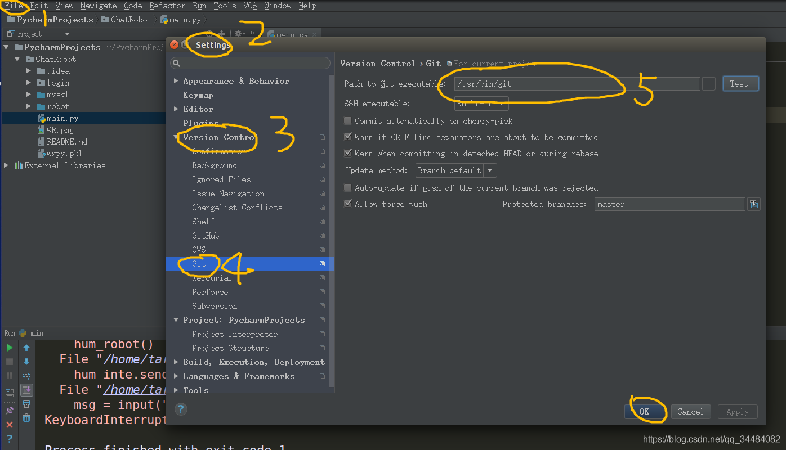The width and height of the screenshot is (786, 450).
Task: Click the Clear All trash icon
Action: coord(26,418)
